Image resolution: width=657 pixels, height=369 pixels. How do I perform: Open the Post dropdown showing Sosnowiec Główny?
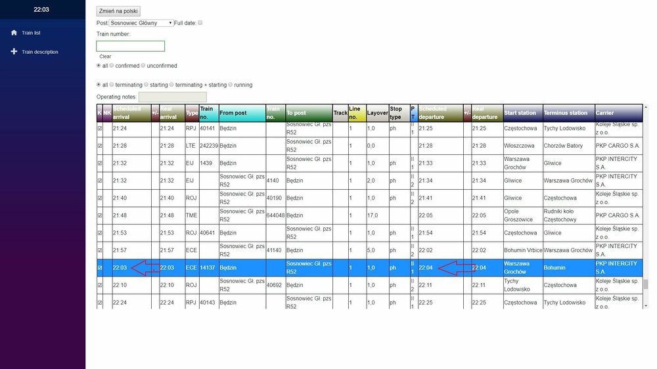coord(141,23)
